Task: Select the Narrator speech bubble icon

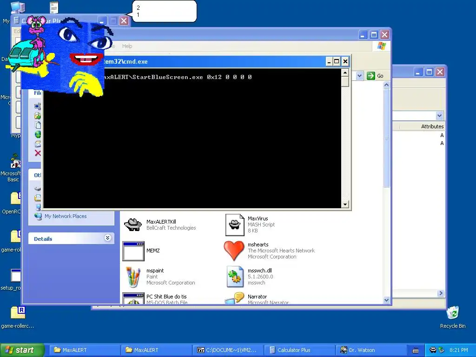Action: click(x=235, y=298)
